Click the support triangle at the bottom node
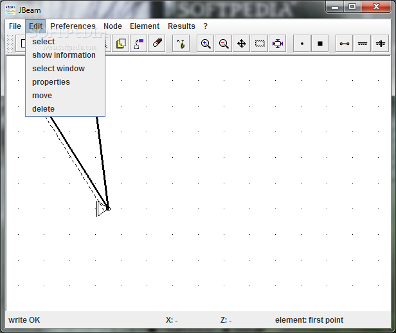396x333 pixels. (x=102, y=209)
